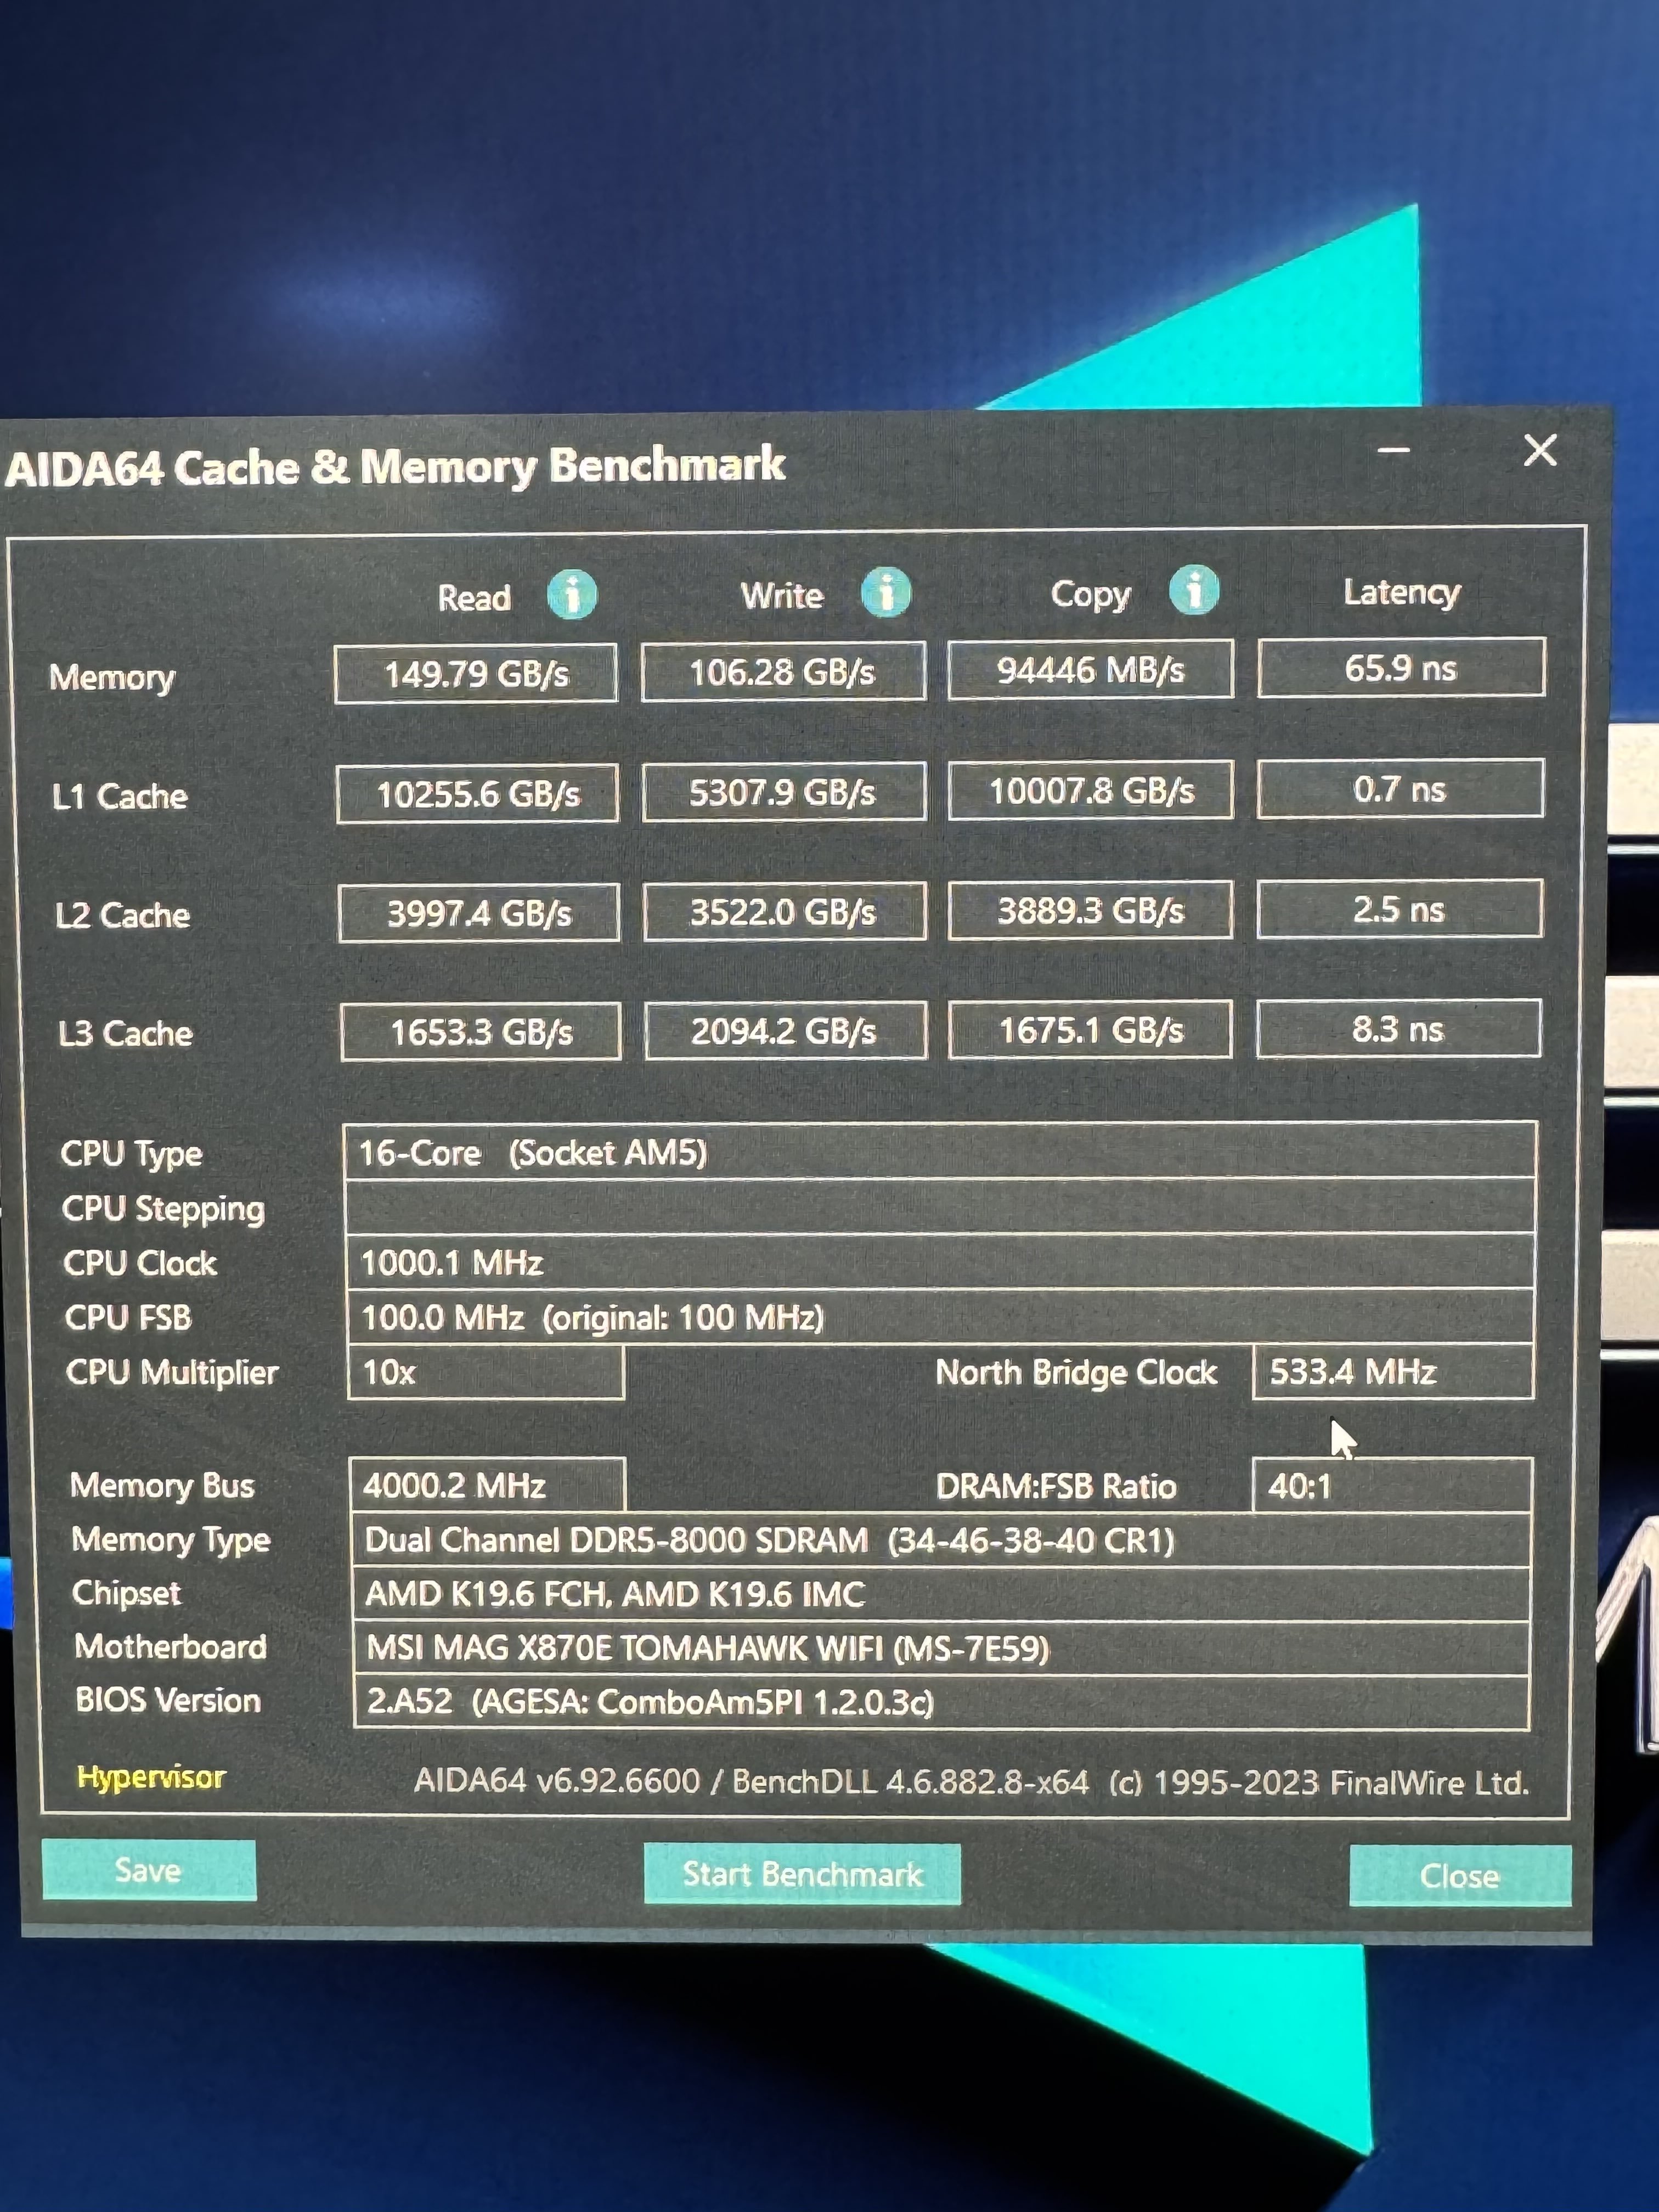The width and height of the screenshot is (1659, 2212).
Task: Close window with the X icon
Action: pyautogui.click(x=1540, y=450)
